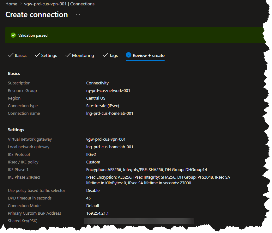Viewport: 272px width, 233px height.
Task: Select the Subscription value Connectivity
Action: tap(97, 83)
